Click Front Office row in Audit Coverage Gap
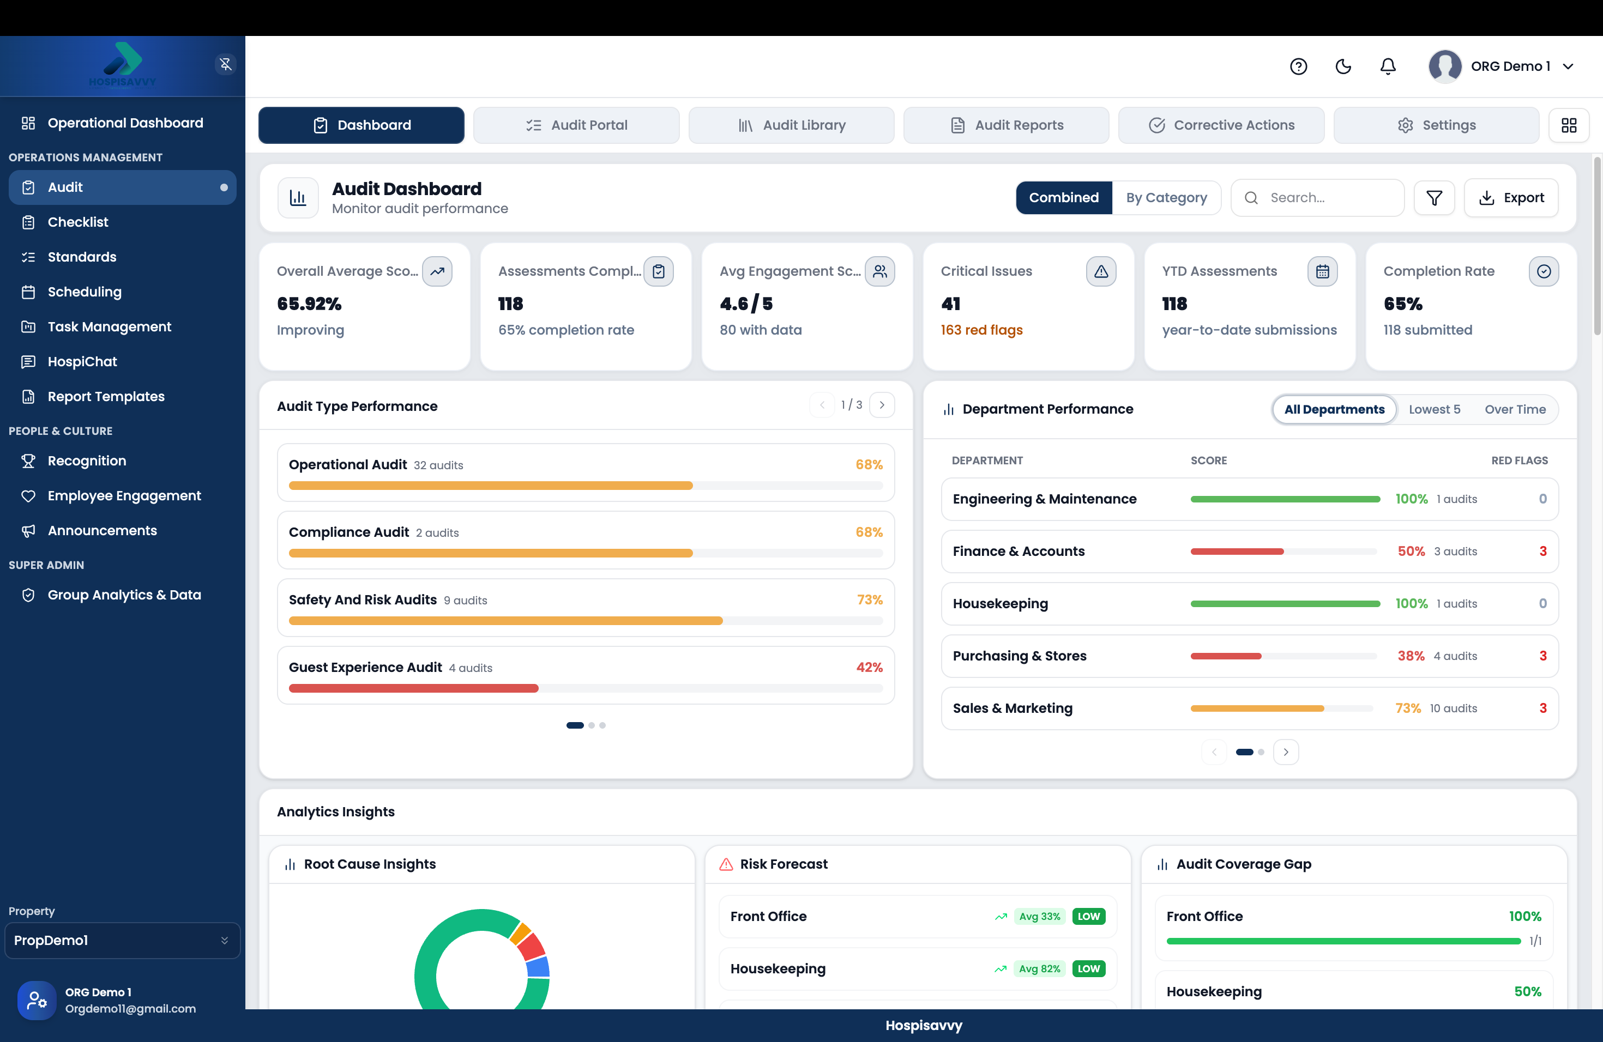This screenshot has width=1603, height=1042. 1354,928
